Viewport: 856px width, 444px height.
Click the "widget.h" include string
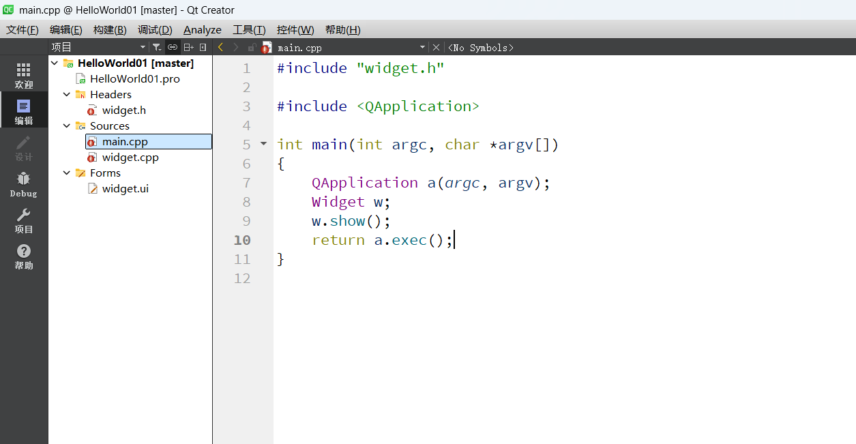pyautogui.click(x=400, y=68)
